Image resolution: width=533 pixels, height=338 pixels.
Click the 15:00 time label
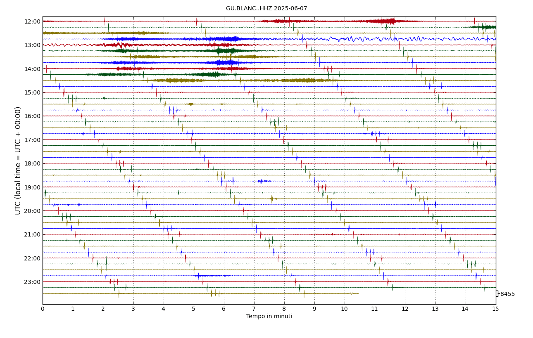pyautogui.click(x=33, y=92)
